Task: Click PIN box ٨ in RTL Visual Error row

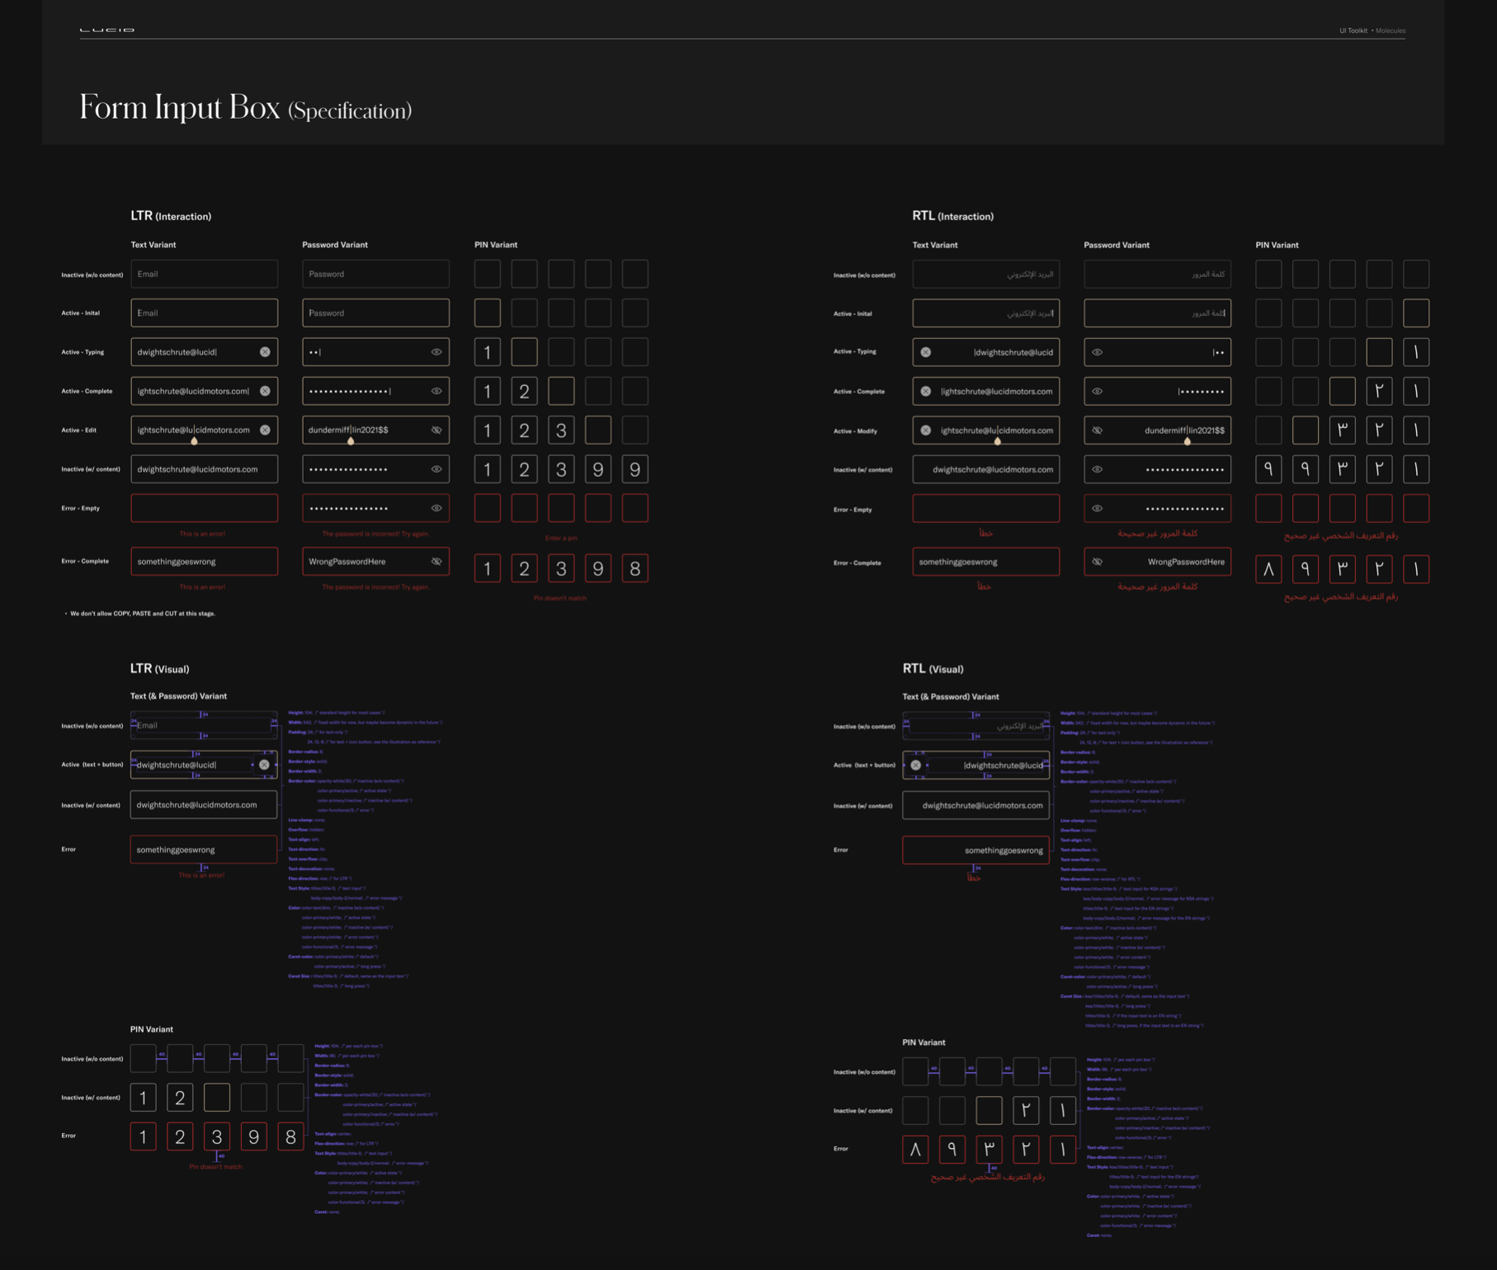Action: [x=915, y=1149]
